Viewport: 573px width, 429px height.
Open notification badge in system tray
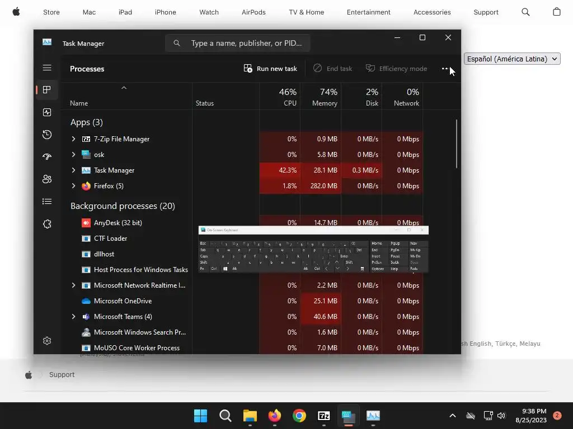[x=557, y=416]
